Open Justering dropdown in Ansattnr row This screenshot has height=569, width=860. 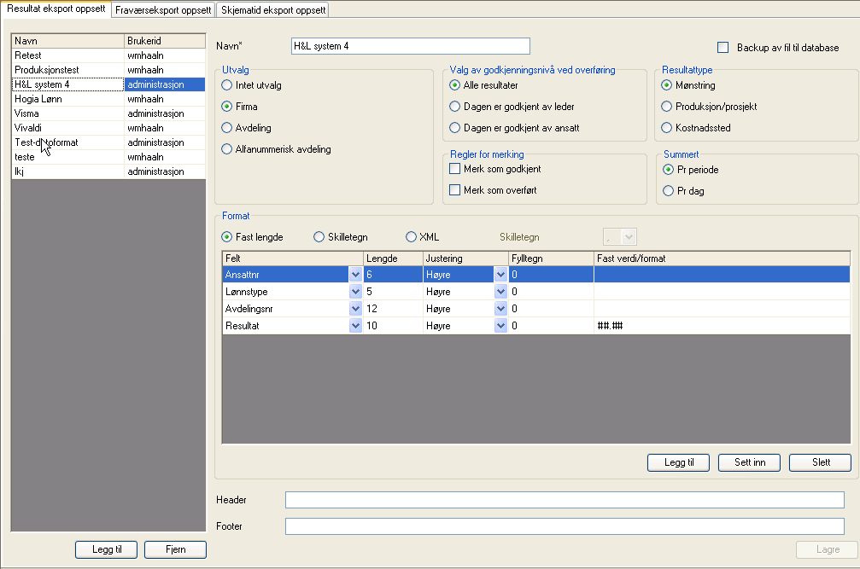point(500,275)
